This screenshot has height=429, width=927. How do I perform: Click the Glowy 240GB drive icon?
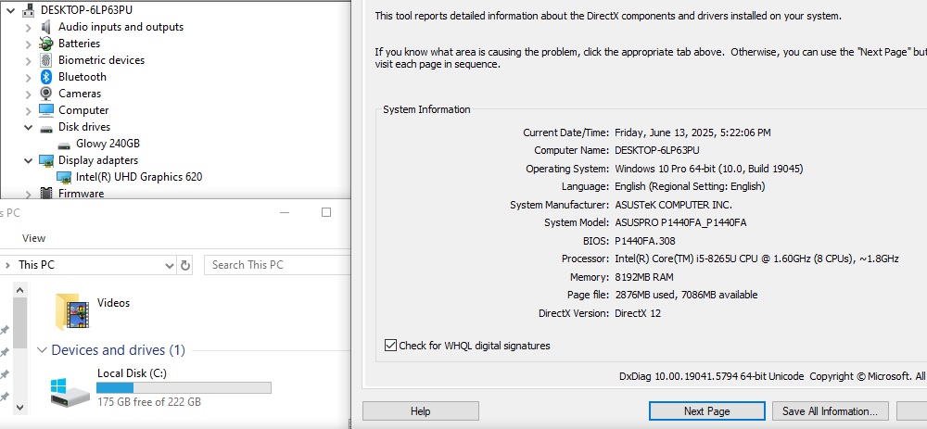(64, 145)
